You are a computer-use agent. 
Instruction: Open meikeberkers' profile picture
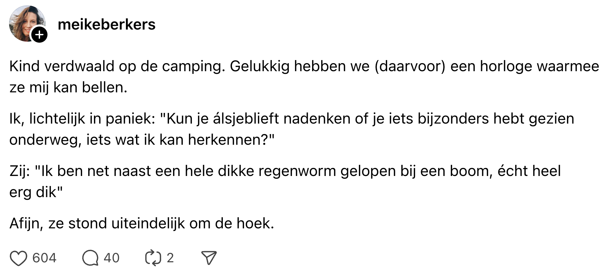point(26,22)
